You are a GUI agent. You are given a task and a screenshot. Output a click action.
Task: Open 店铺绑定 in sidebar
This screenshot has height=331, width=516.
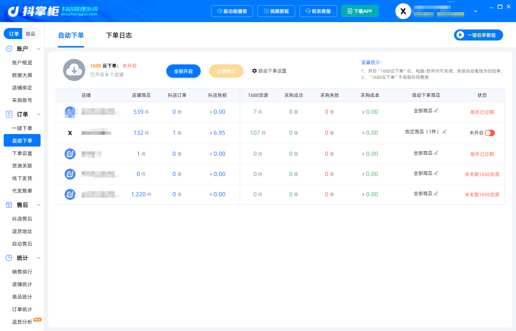click(22, 88)
